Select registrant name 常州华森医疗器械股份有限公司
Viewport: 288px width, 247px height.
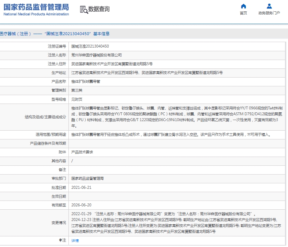[x=97, y=55]
